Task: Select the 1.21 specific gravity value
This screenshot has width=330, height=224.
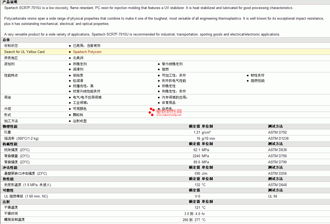Action: click(x=197, y=132)
